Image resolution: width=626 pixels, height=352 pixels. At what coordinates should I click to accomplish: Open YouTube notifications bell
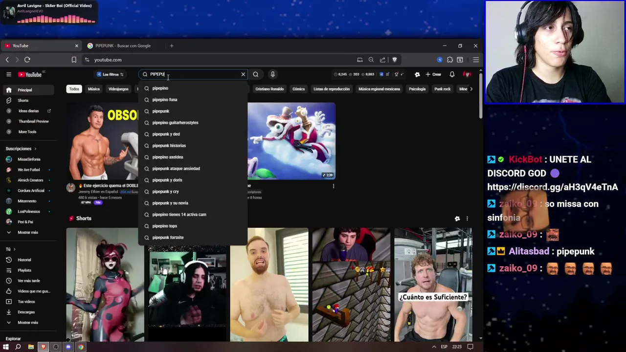[x=452, y=74]
